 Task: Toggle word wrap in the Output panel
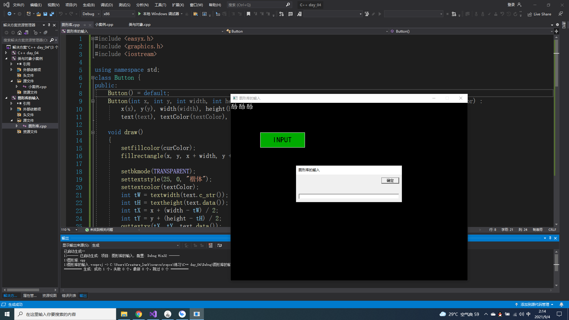[220, 245]
